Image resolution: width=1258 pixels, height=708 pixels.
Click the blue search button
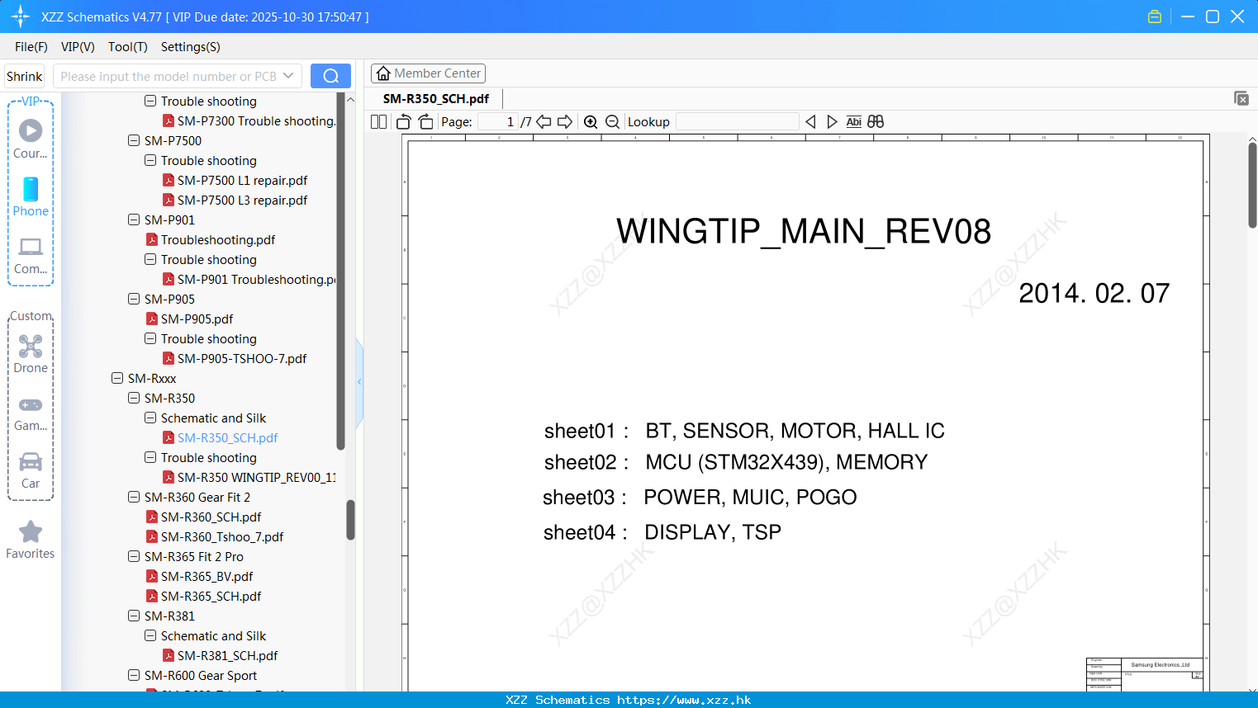coord(330,76)
